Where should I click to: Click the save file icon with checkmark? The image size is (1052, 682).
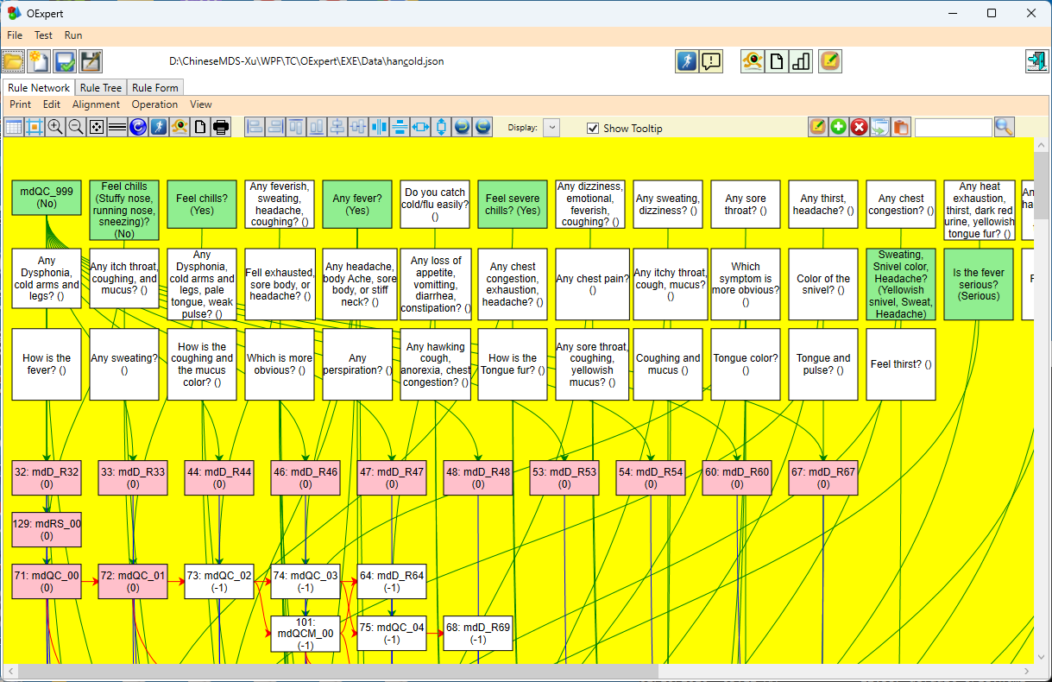(65, 61)
